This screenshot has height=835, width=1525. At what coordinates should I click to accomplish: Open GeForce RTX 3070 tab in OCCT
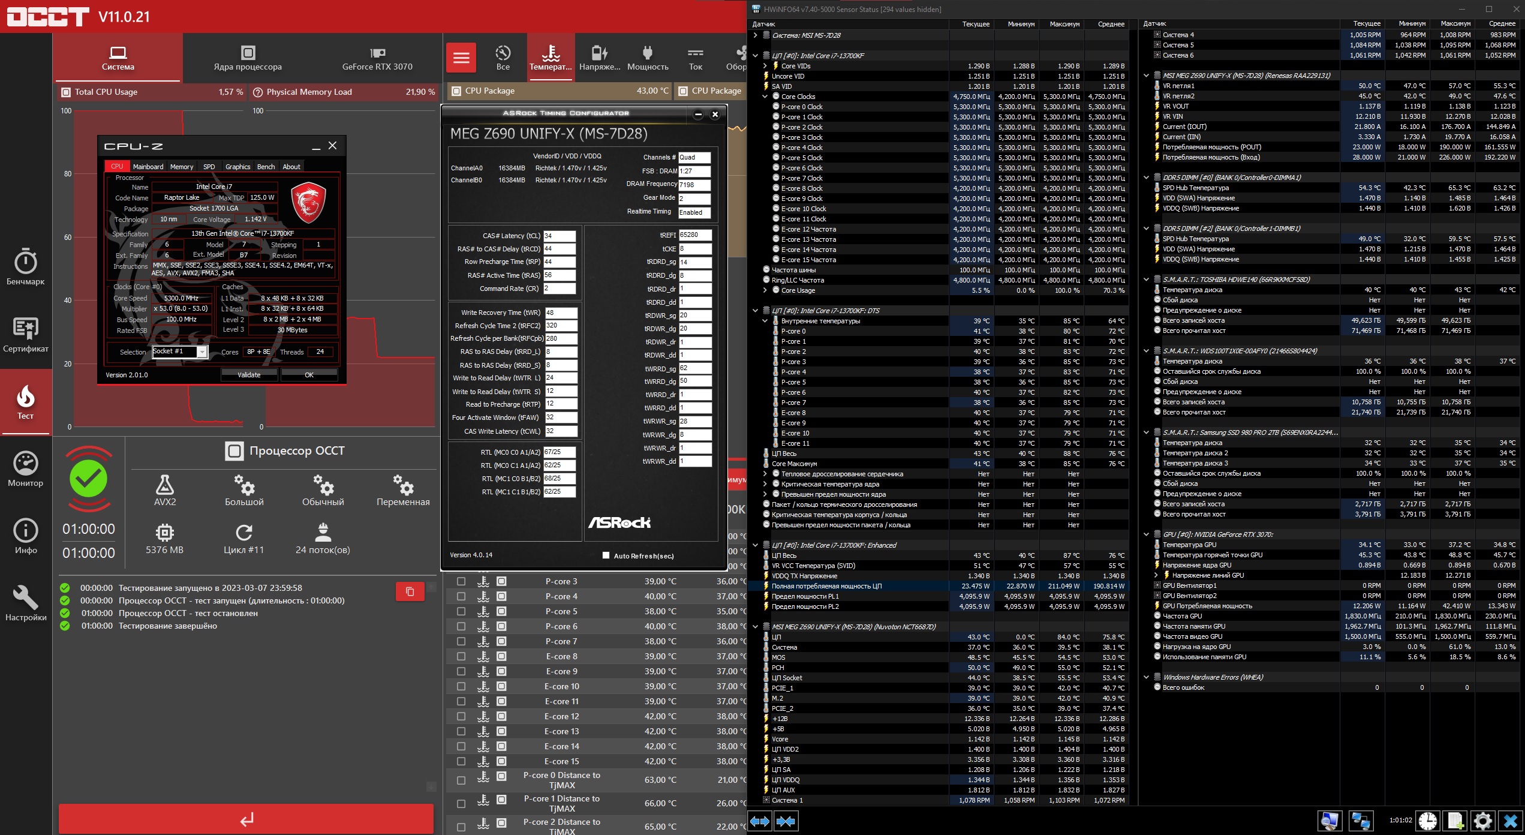(377, 58)
